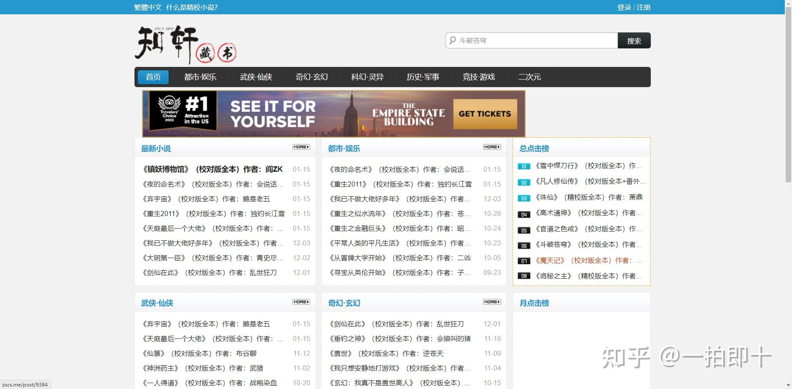
Task: Open 《诡秘之主》 ranking link
Action: 588,276
